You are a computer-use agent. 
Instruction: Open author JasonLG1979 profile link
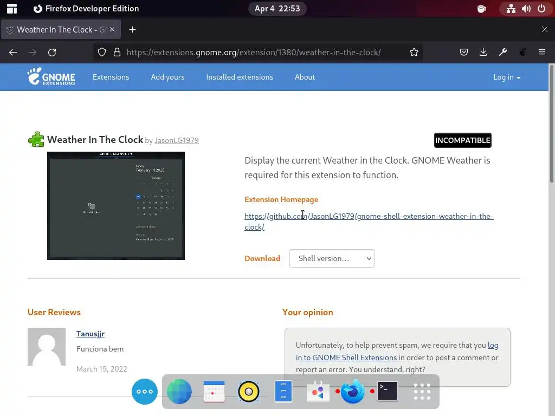(x=177, y=140)
